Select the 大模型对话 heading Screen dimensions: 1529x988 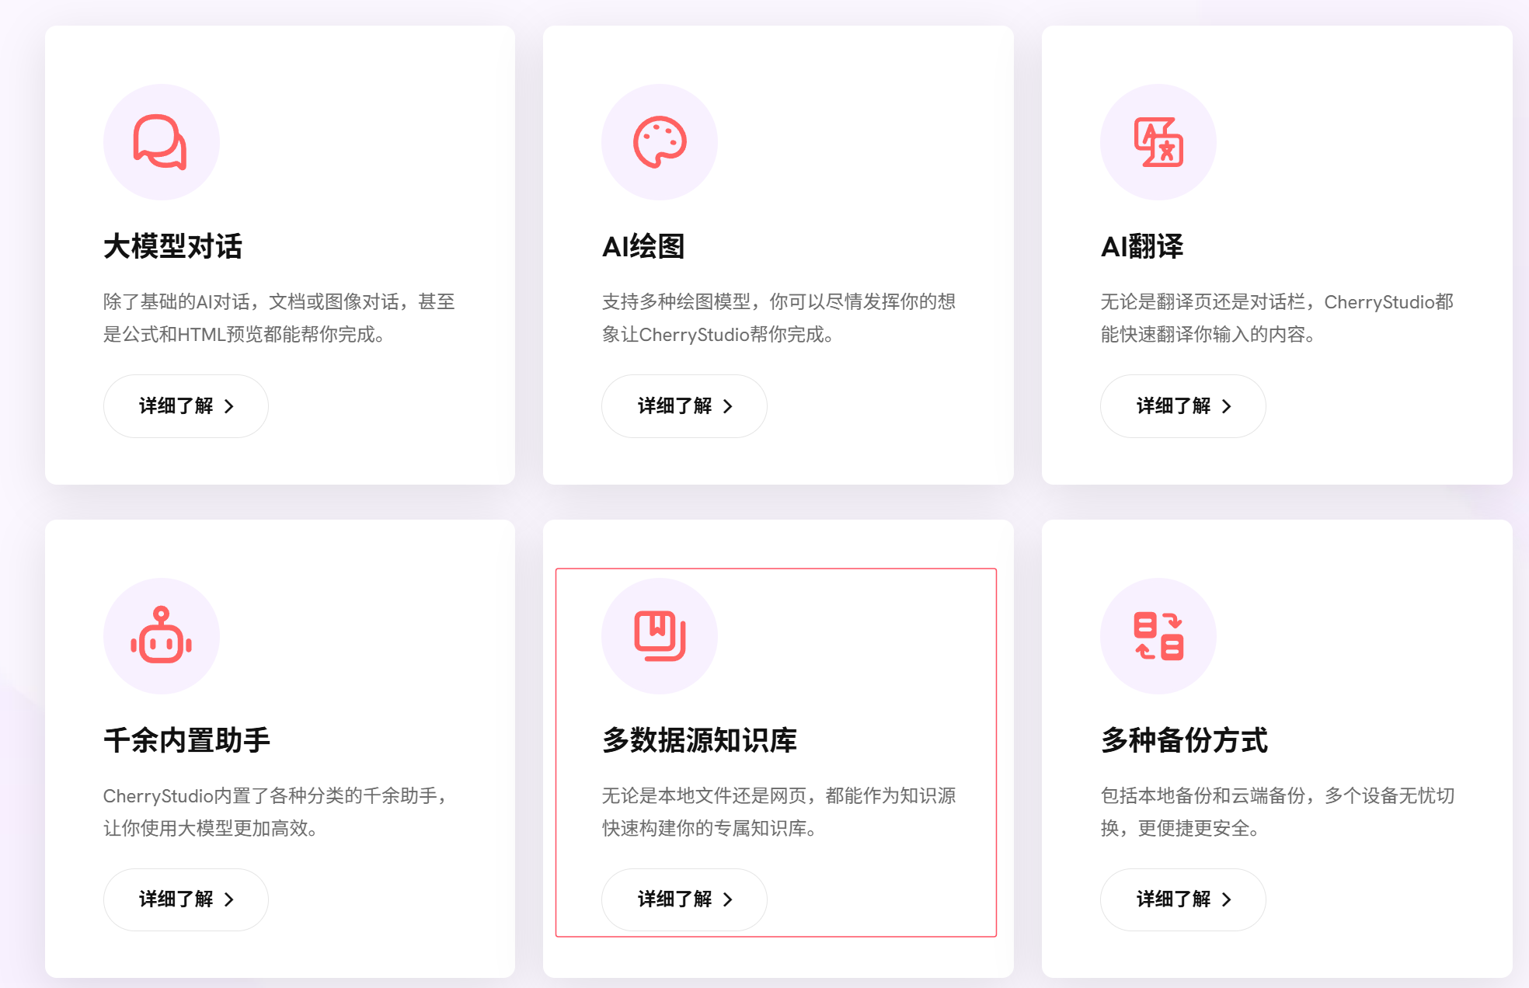[173, 246]
